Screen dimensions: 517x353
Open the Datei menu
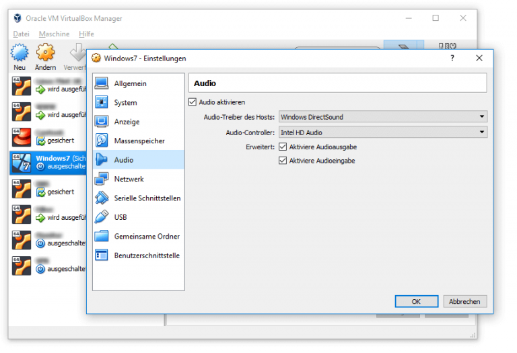pyautogui.click(x=21, y=34)
